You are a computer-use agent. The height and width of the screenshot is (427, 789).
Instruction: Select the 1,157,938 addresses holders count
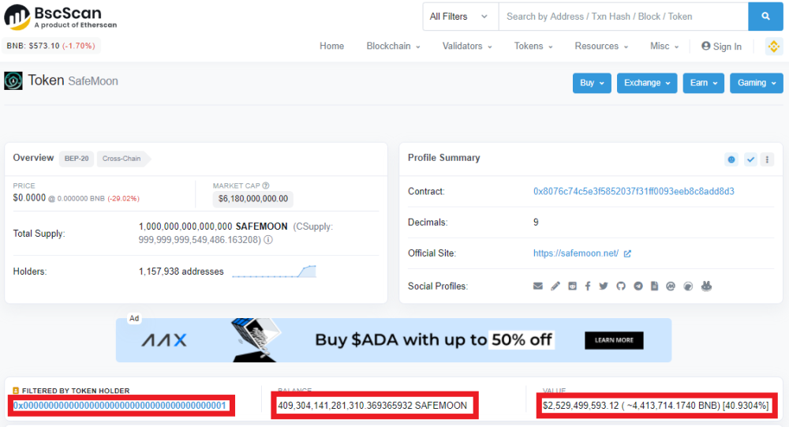181,272
